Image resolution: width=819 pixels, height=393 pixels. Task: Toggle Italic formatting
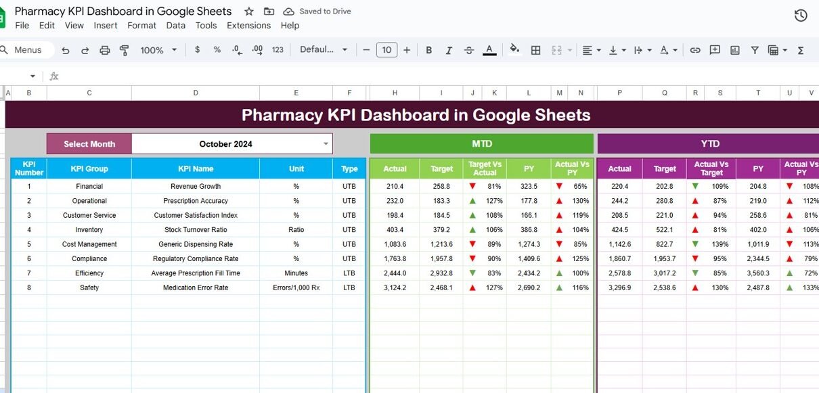[448, 50]
